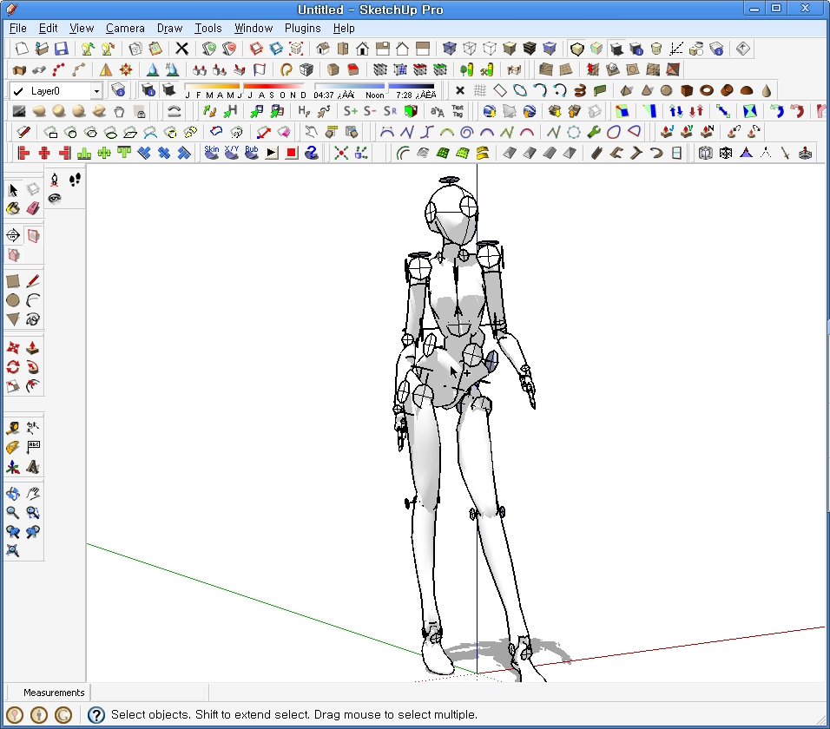The height and width of the screenshot is (729, 830).
Task: Select the Tape Measure tool
Action: [13, 428]
